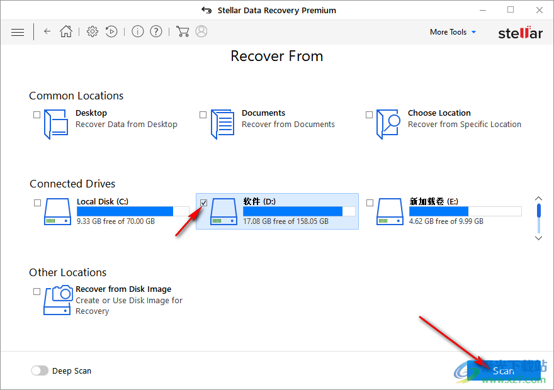
Task: Open the information icon
Action: click(x=137, y=31)
